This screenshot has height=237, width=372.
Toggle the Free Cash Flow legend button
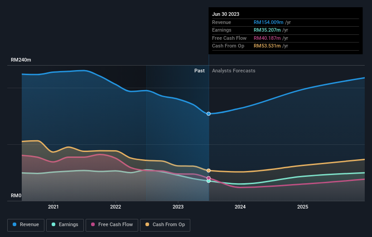pos(112,225)
